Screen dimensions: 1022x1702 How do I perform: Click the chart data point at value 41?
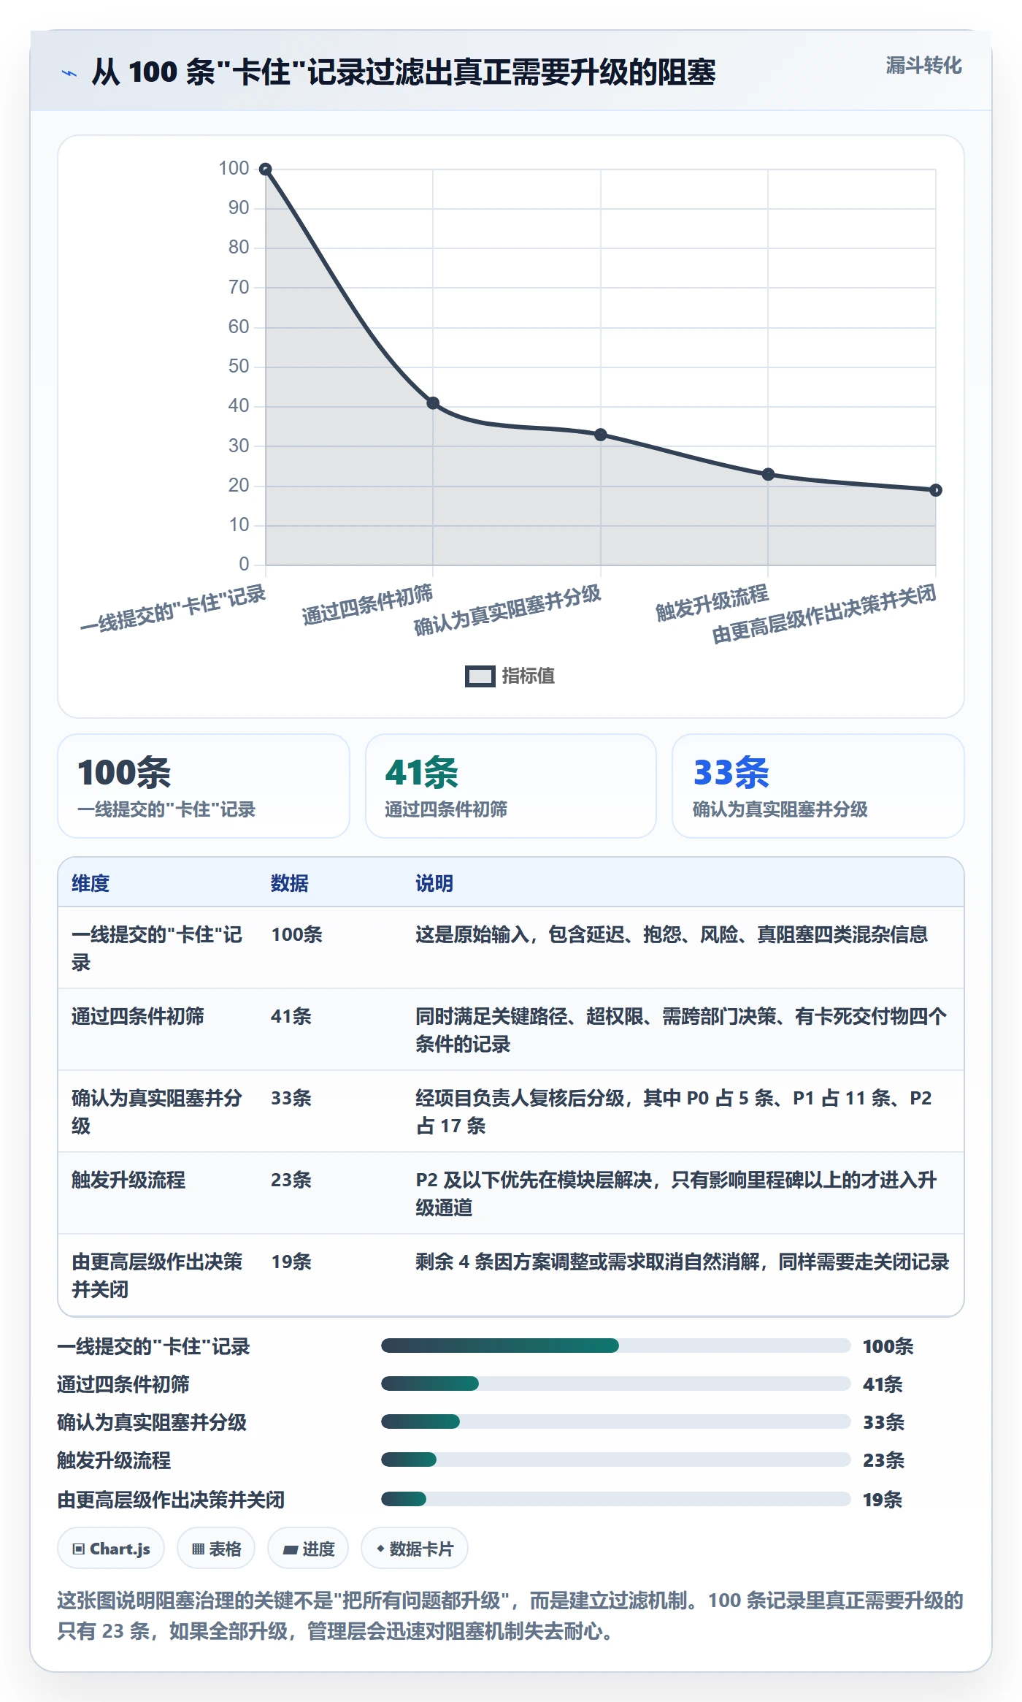point(433,403)
